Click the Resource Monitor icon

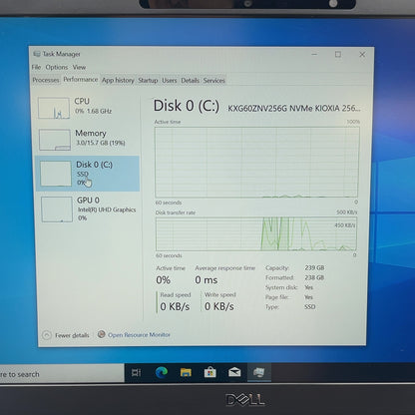102,334
